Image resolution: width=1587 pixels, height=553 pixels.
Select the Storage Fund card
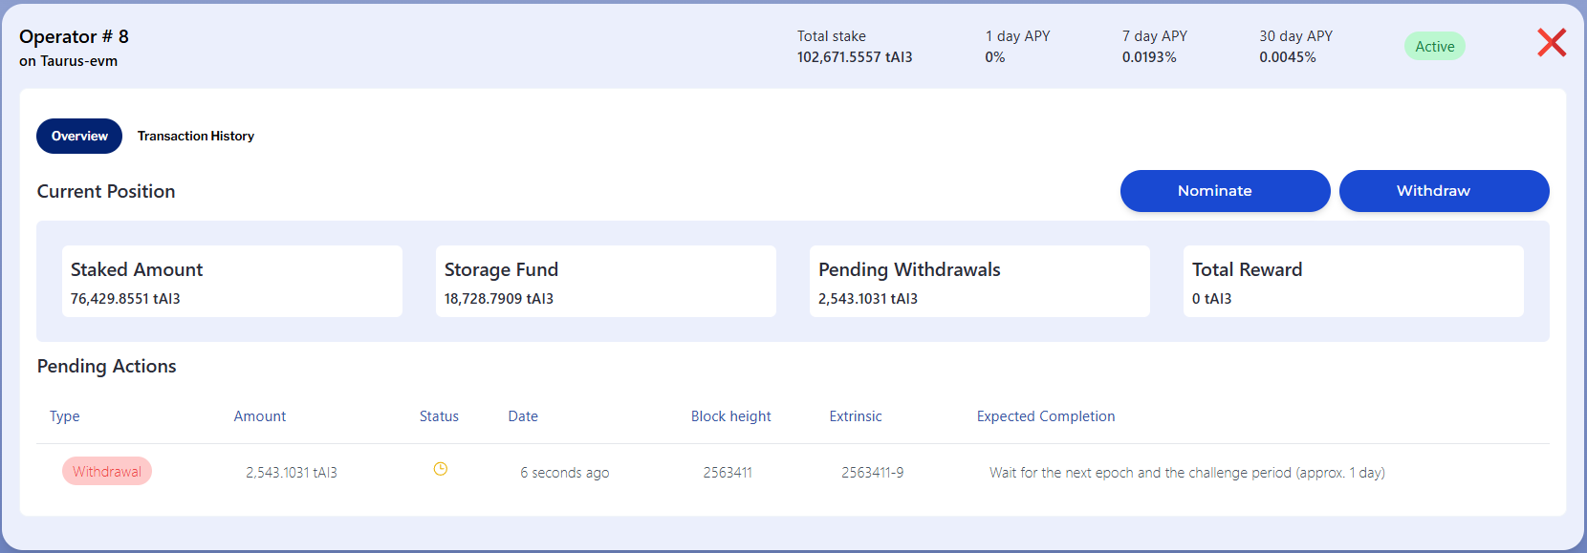pos(606,282)
